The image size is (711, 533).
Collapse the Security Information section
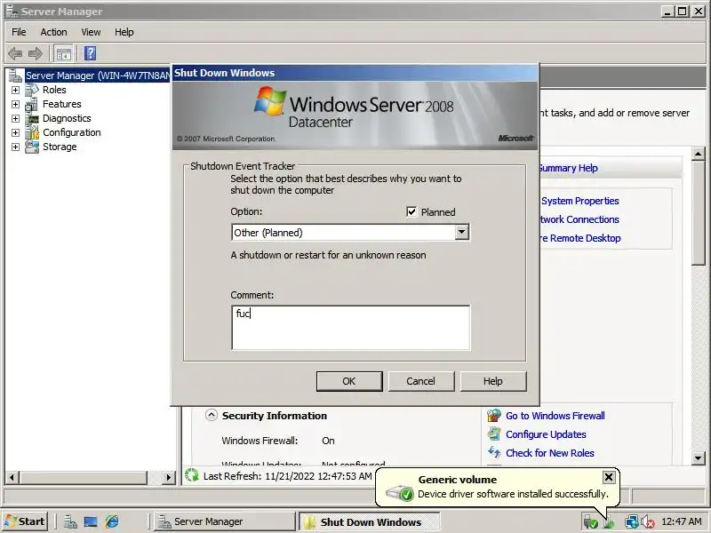(211, 415)
